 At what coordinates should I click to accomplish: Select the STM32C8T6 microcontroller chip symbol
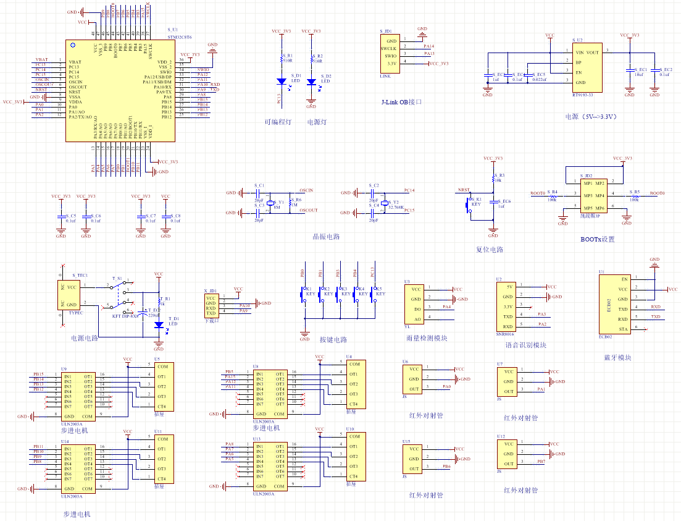(120, 91)
